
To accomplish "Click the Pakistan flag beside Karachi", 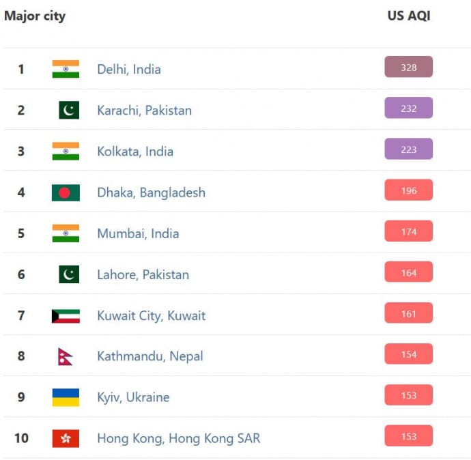I will (x=68, y=110).
